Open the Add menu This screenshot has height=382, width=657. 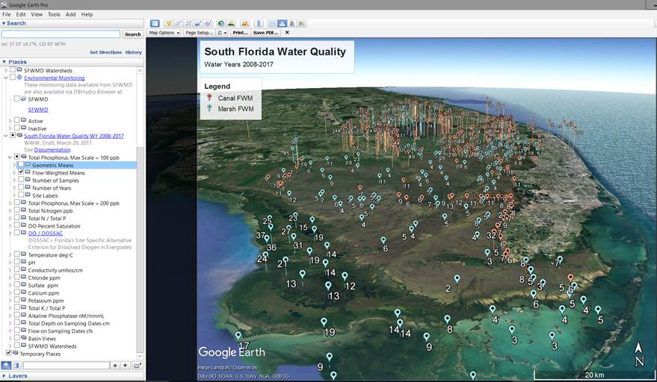(x=70, y=14)
